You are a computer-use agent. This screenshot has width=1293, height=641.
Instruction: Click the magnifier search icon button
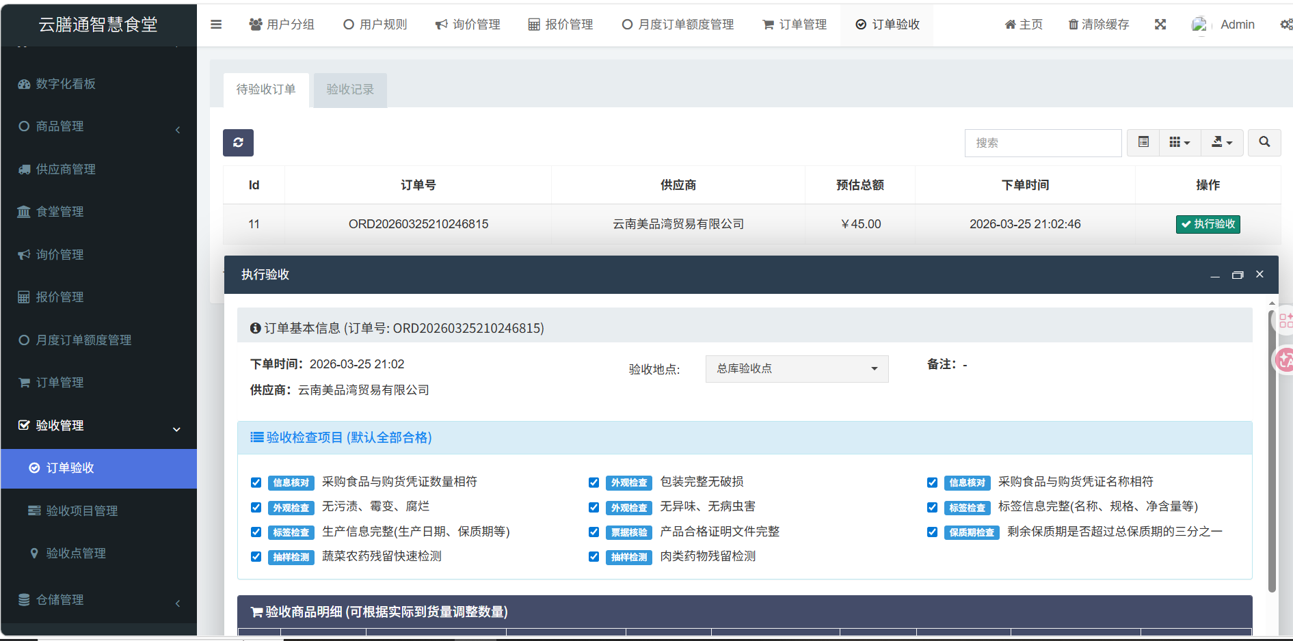pos(1264,143)
